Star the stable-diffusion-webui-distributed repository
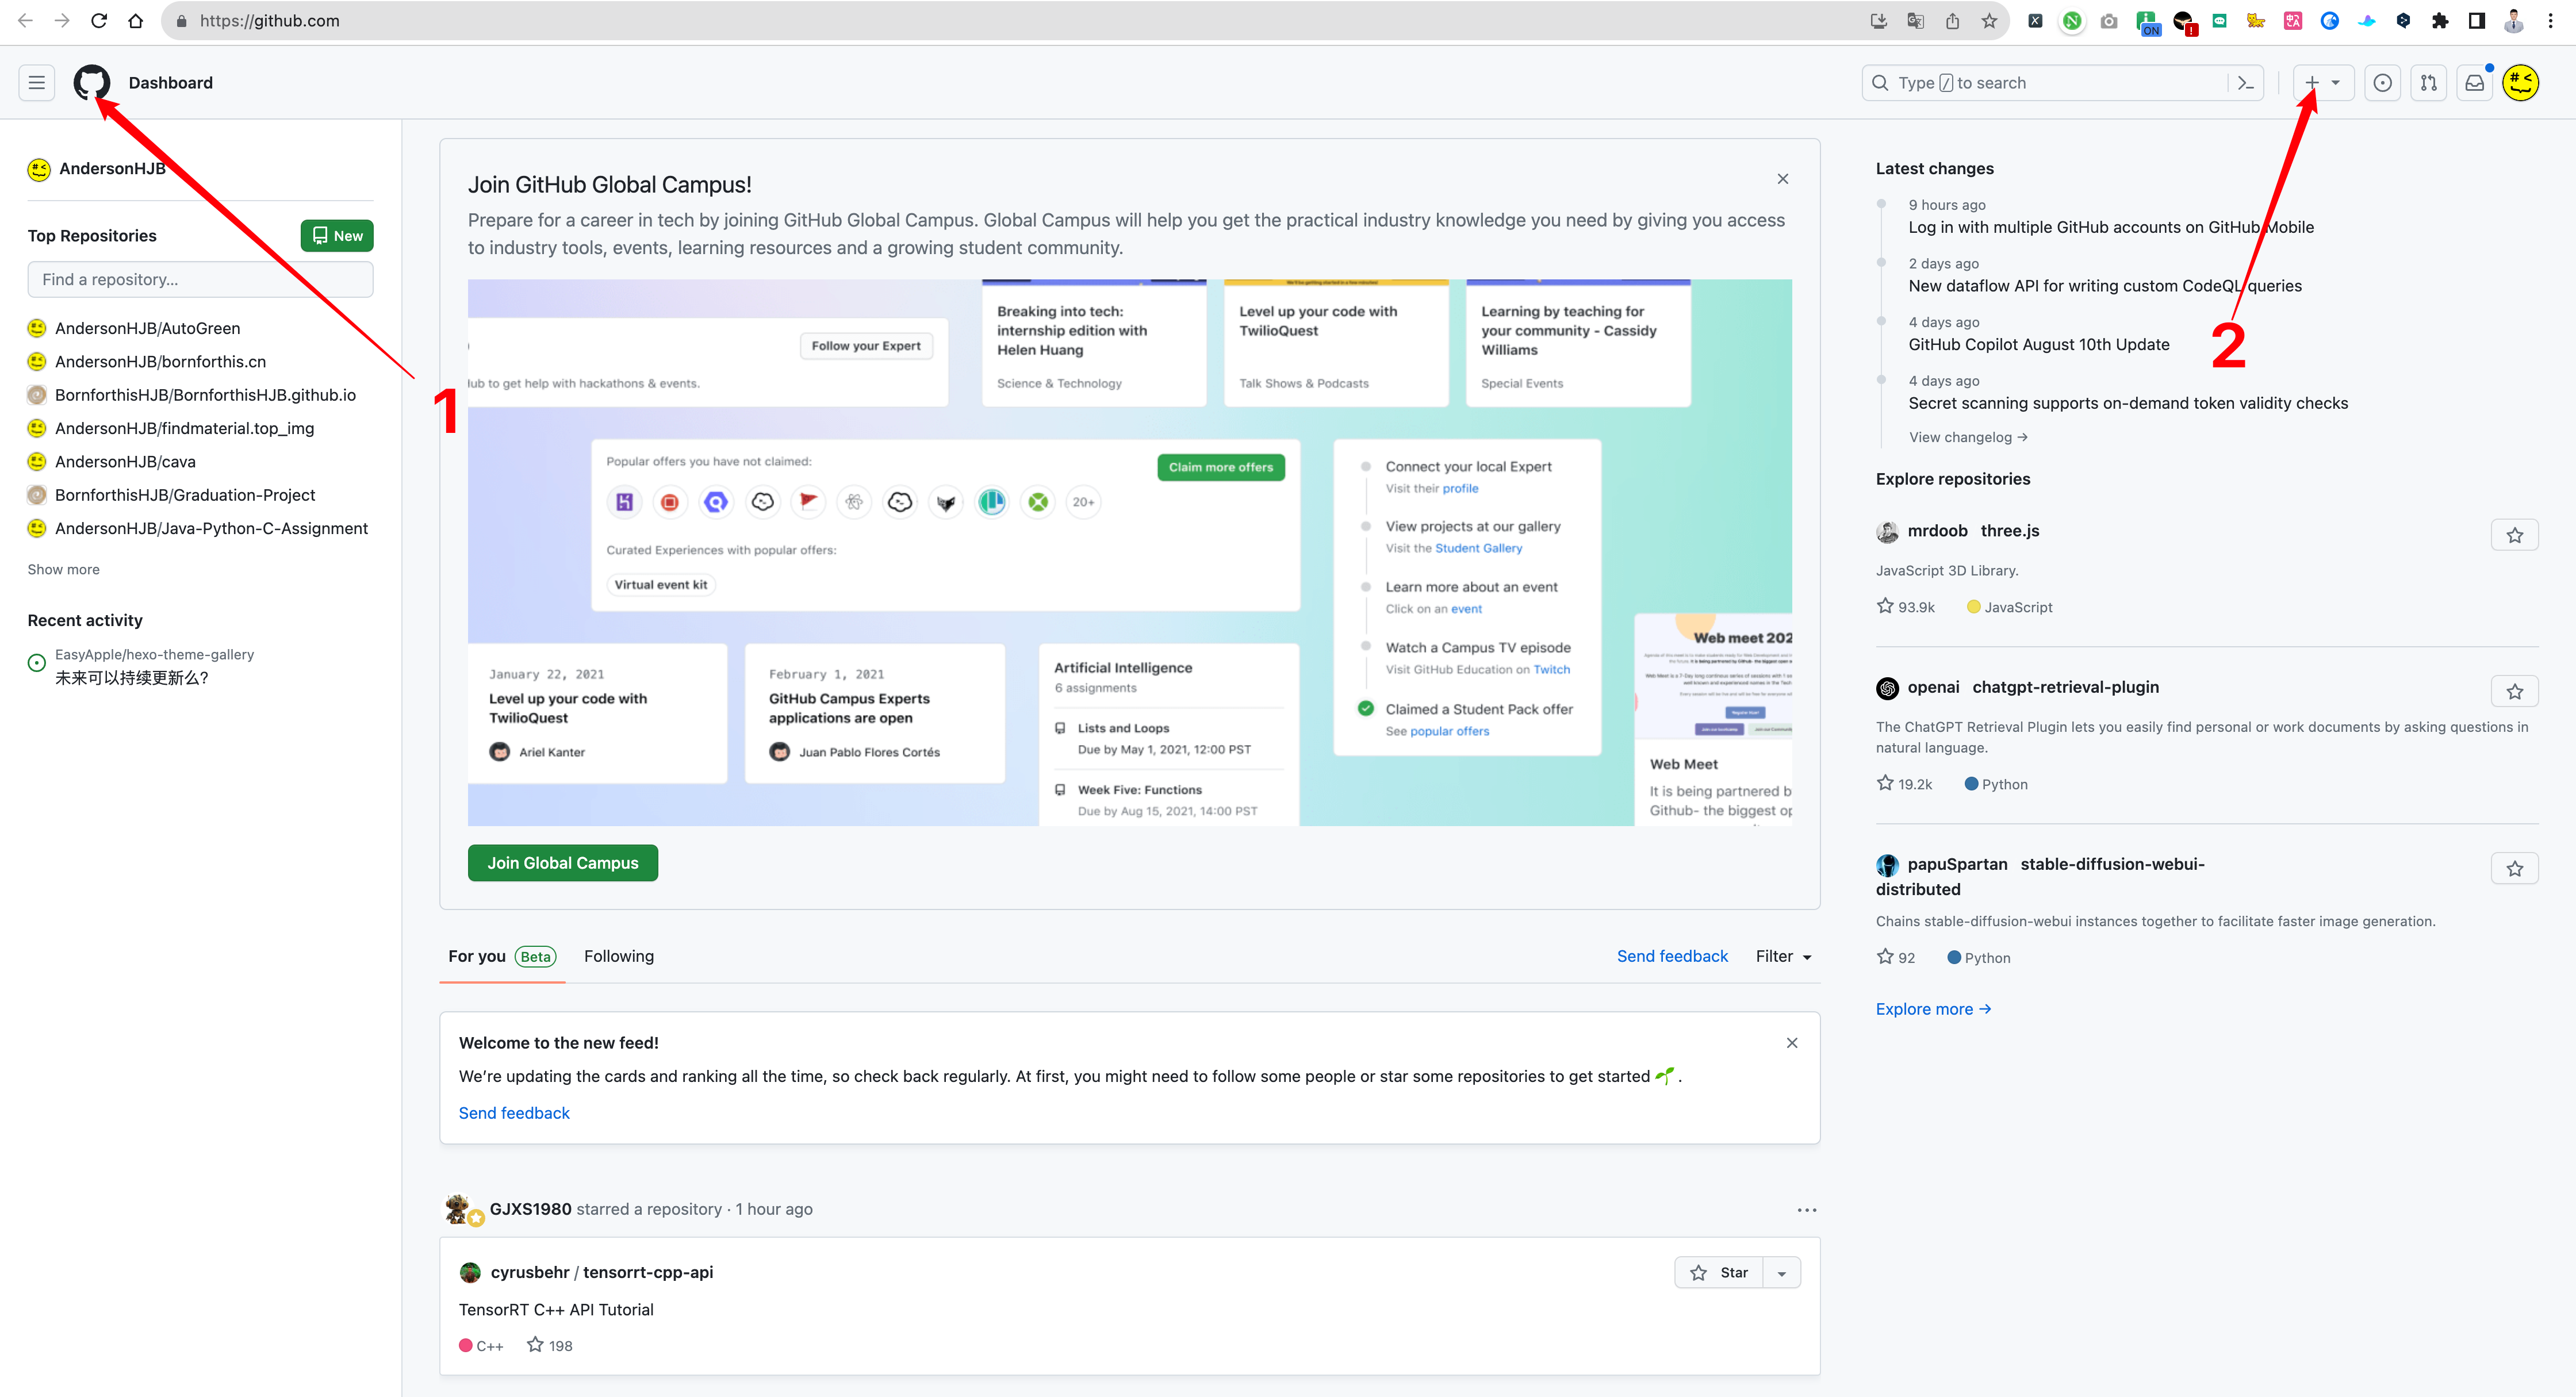This screenshot has height=1397, width=2576. click(x=2515, y=869)
